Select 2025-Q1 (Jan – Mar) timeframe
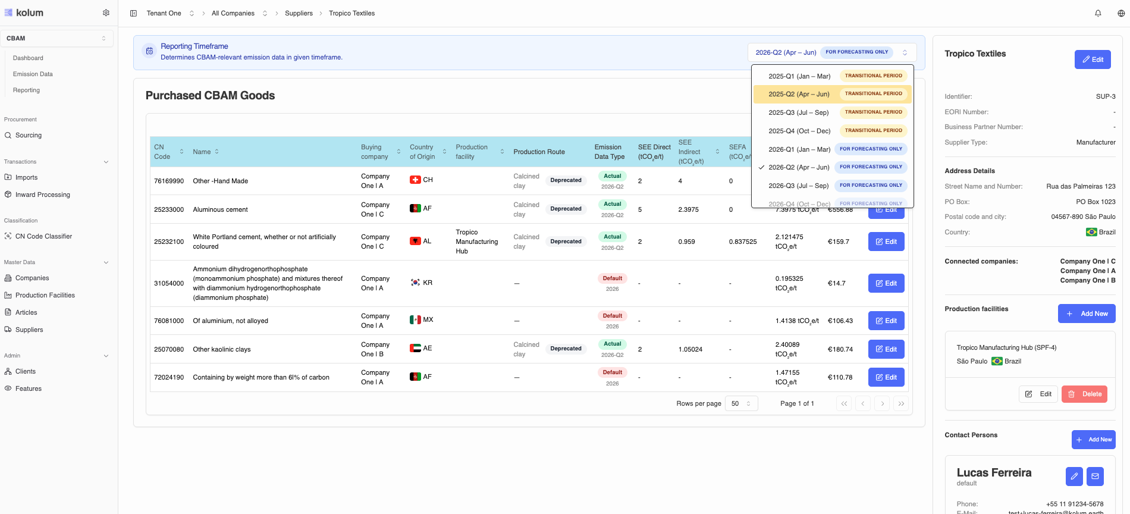This screenshot has width=1130, height=514. click(833, 76)
